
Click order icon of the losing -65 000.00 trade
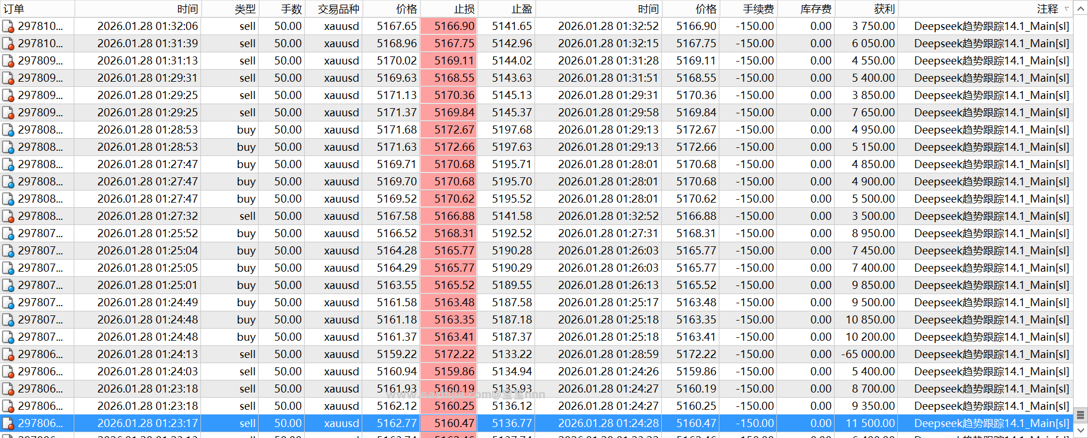pyautogui.click(x=8, y=355)
